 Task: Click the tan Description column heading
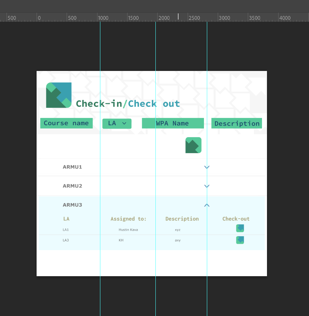coord(182,219)
